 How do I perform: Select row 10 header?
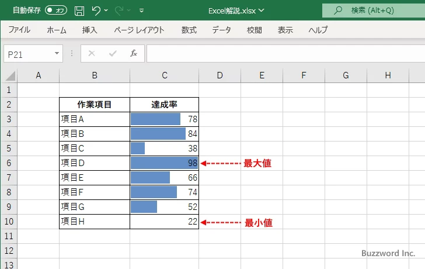pyautogui.click(x=9, y=222)
